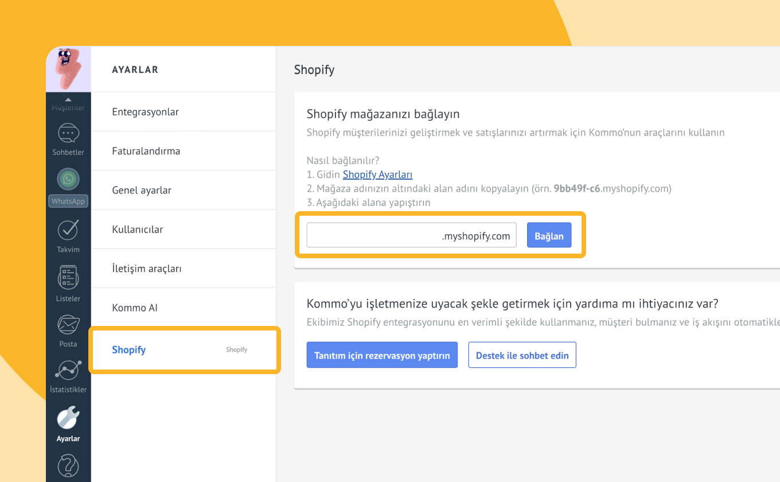
Task: Click Destek ile sohbet edin button
Action: tap(522, 355)
